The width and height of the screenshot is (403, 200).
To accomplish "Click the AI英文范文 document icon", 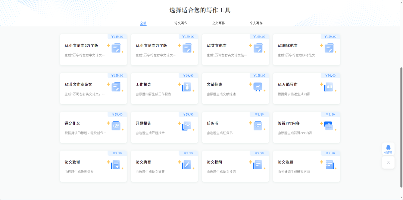I will (258, 48).
